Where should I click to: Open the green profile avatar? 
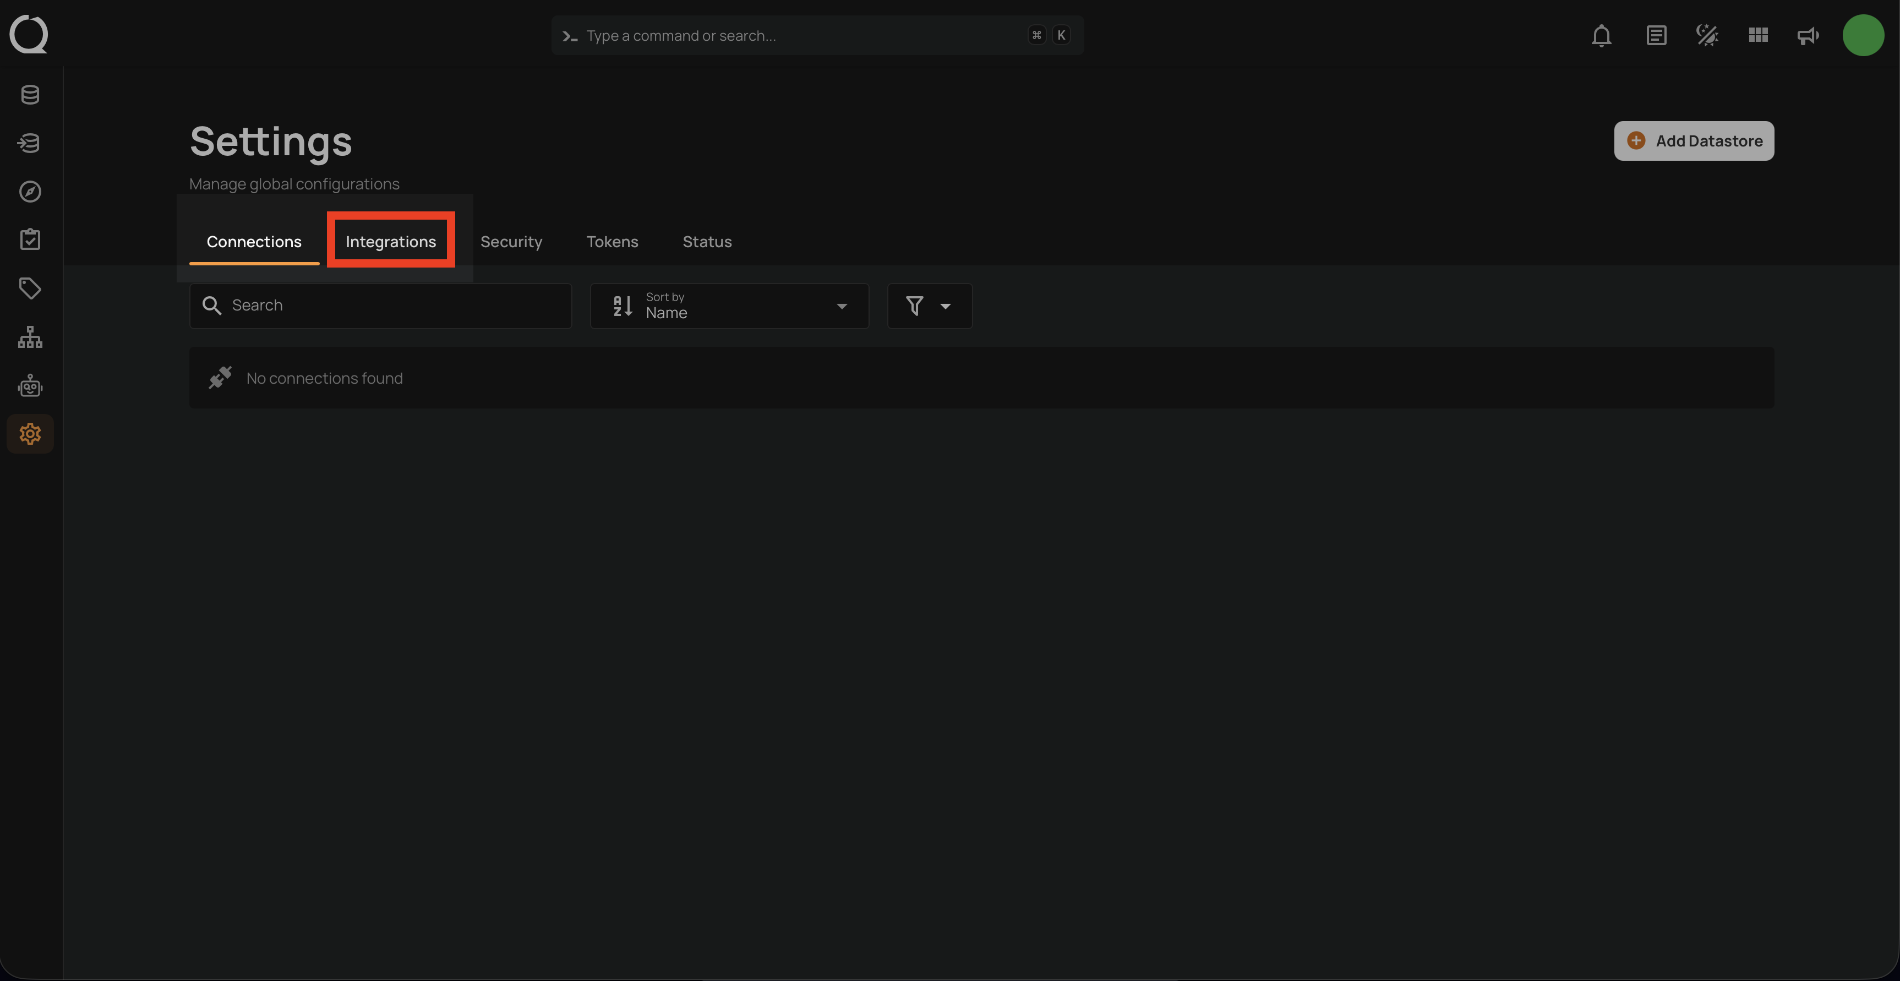[1863, 35]
